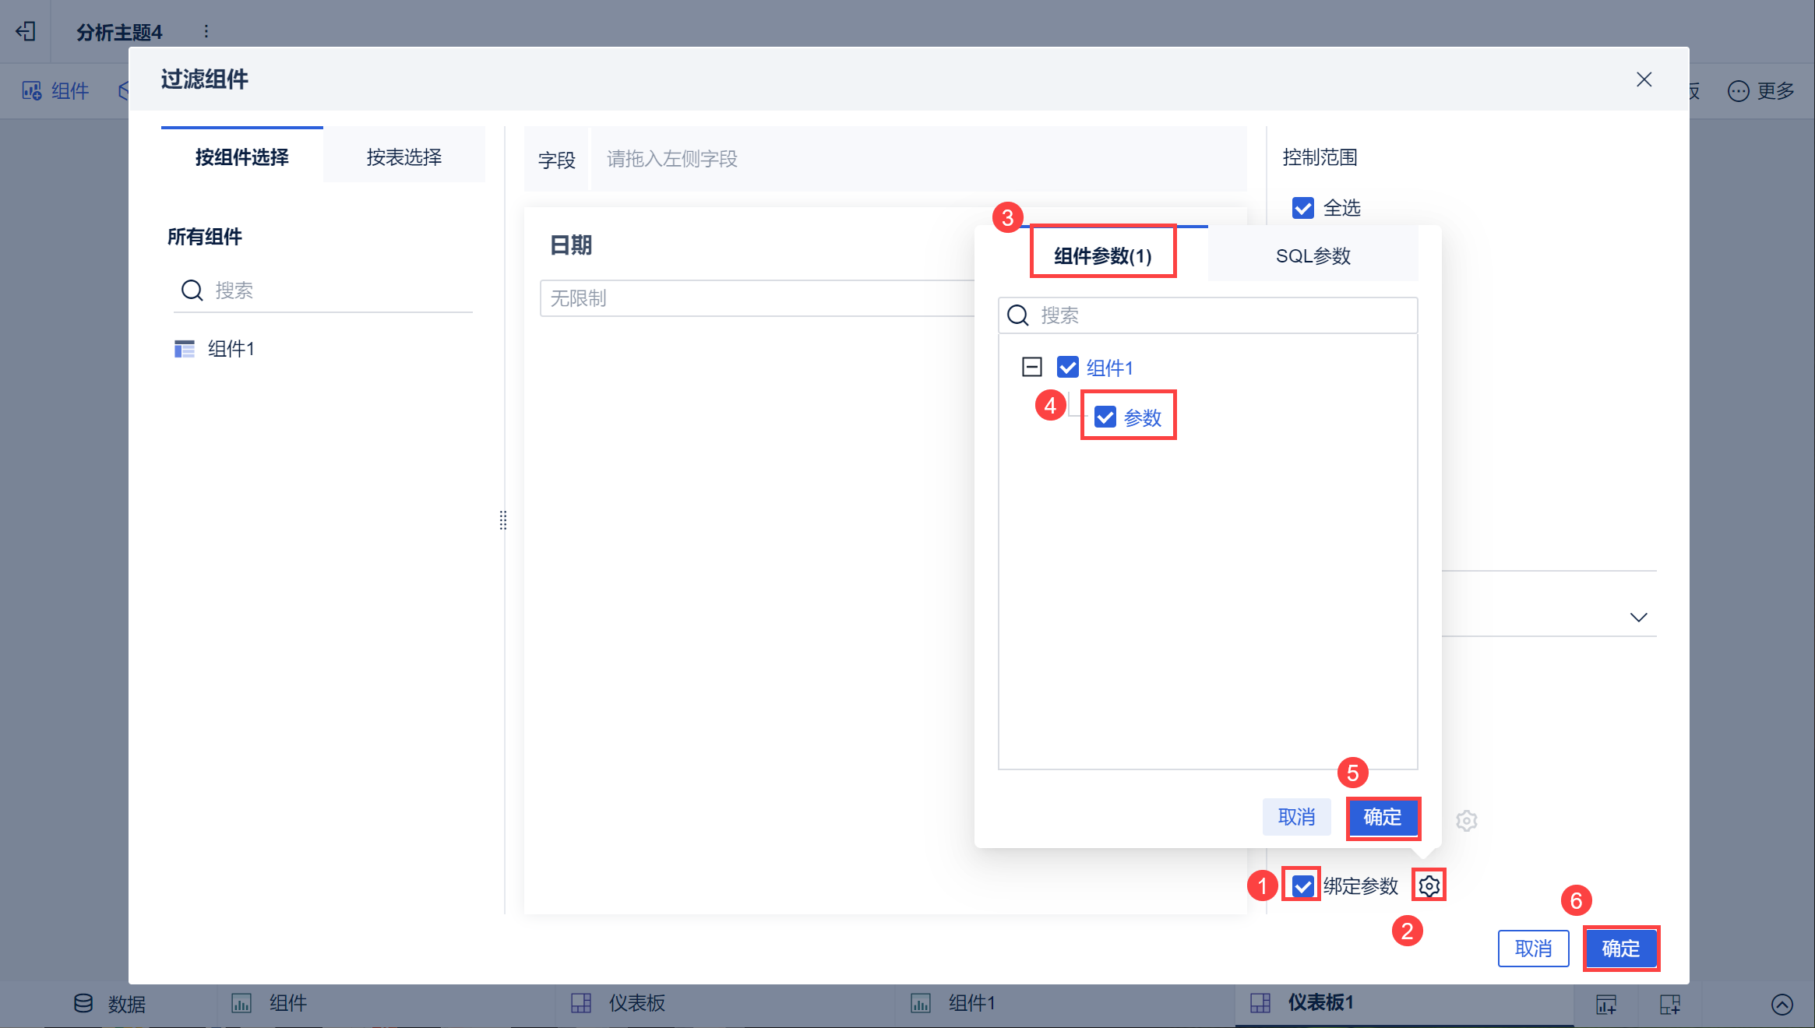The height and width of the screenshot is (1028, 1815).
Task: Uncheck the 全选 checkbox in 控制范围
Action: tap(1303, 208)
